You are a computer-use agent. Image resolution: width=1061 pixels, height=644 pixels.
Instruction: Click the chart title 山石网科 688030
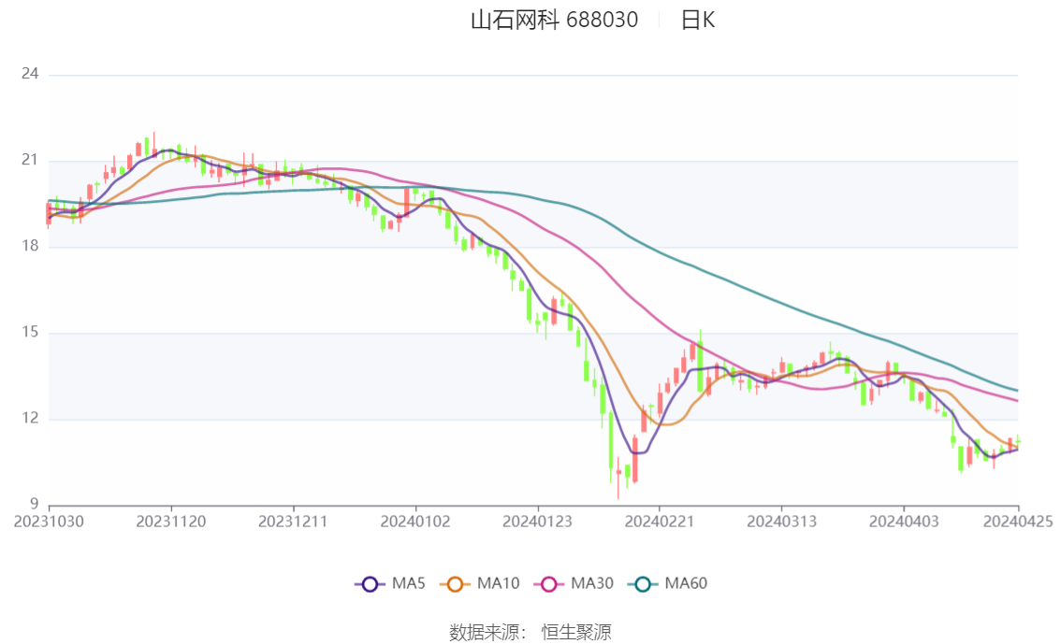tap(554, 21)
